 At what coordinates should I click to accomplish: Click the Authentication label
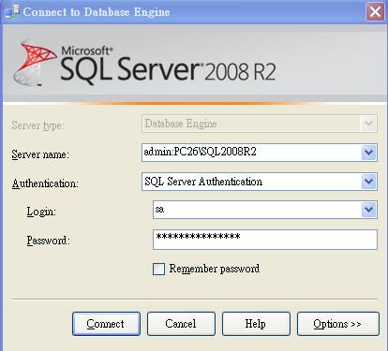[x=45, y=183]
